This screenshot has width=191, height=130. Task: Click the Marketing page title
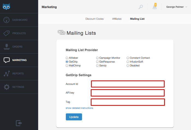click(49, 7)
